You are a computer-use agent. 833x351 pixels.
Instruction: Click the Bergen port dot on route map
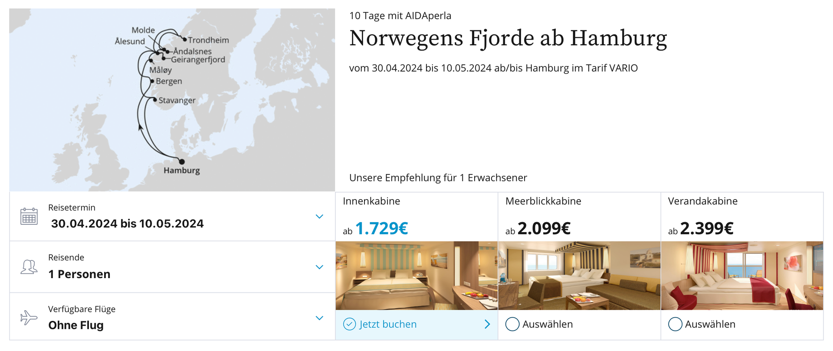[x=152, y=81]
